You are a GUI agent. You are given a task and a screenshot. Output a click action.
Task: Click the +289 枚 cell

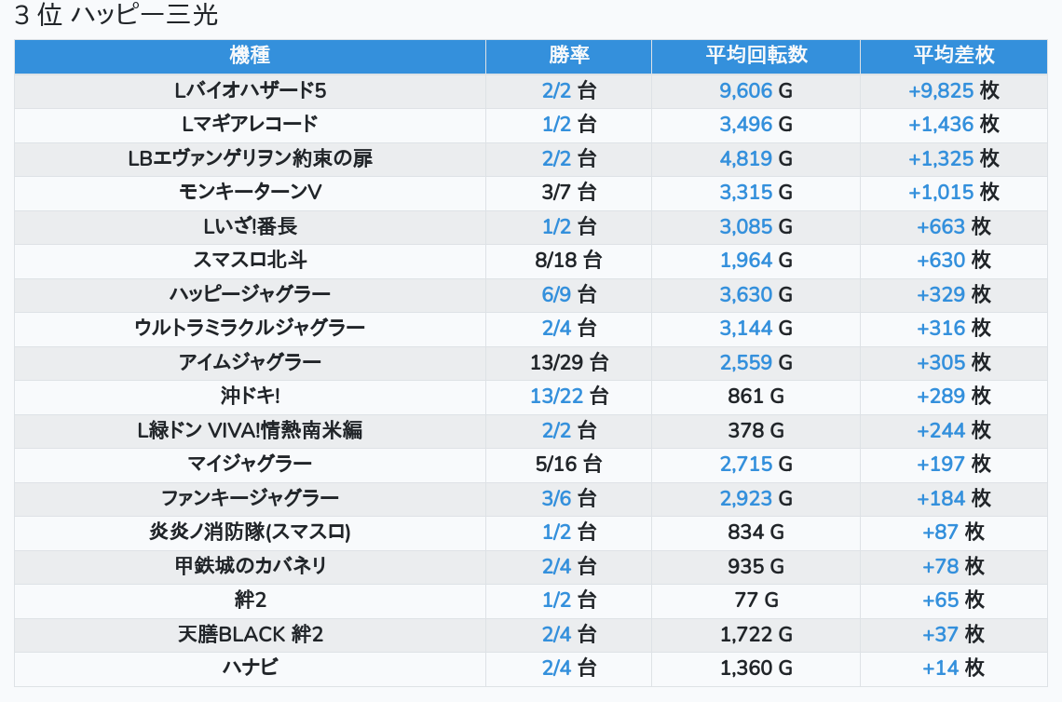tap(954, 397)
